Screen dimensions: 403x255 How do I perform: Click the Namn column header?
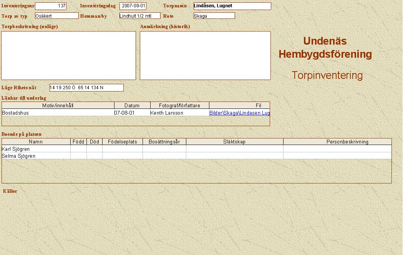(36, 142)
